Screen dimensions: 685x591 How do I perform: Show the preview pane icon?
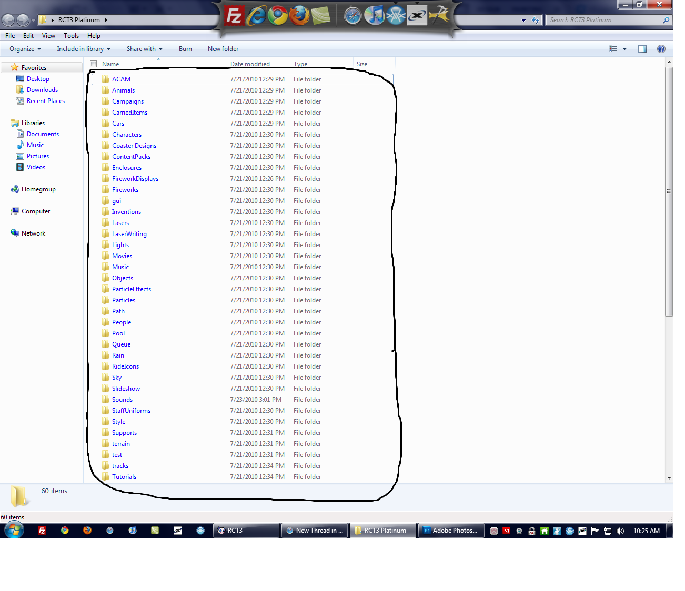[x=642, y=49]
